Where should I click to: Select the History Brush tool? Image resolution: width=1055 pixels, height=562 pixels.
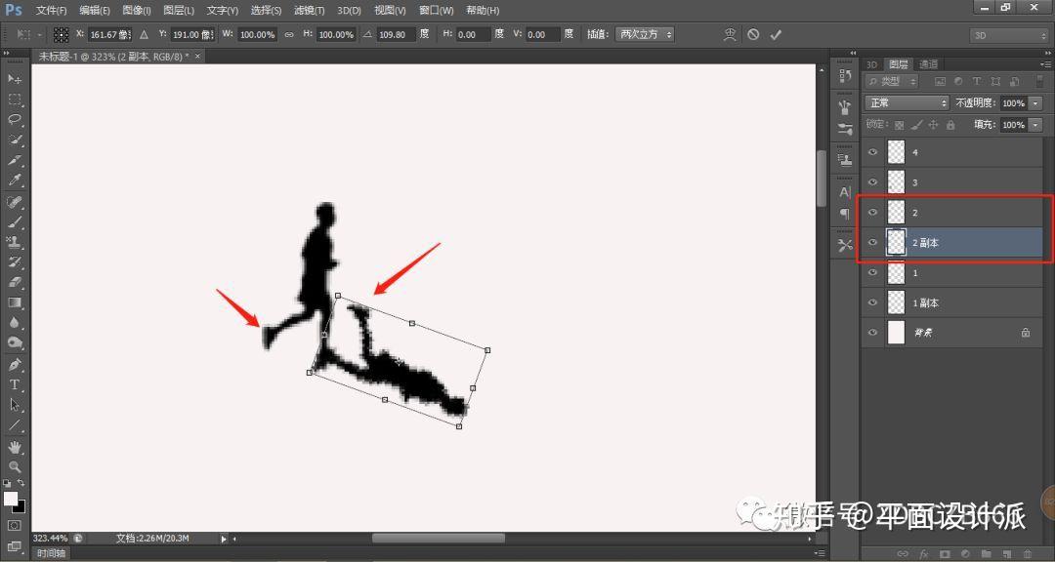(14, 262)
